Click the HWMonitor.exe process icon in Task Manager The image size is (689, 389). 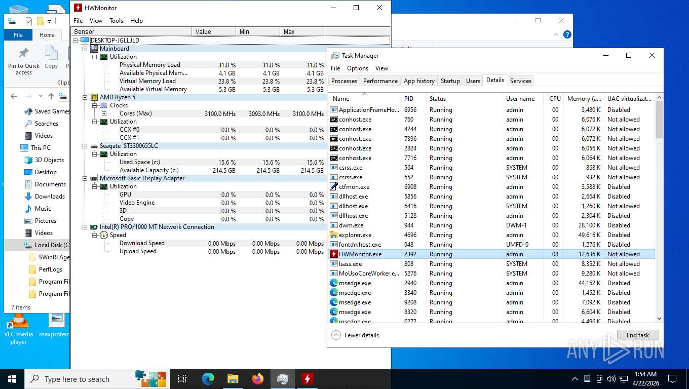pos(334,254)
